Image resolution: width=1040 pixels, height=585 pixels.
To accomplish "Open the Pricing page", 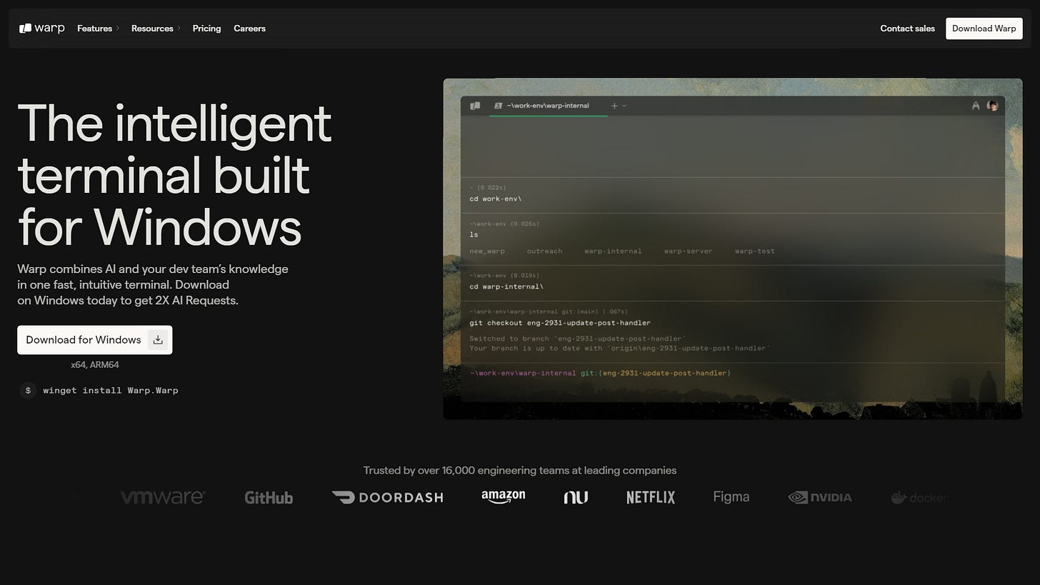I will [x=206, y=29].
